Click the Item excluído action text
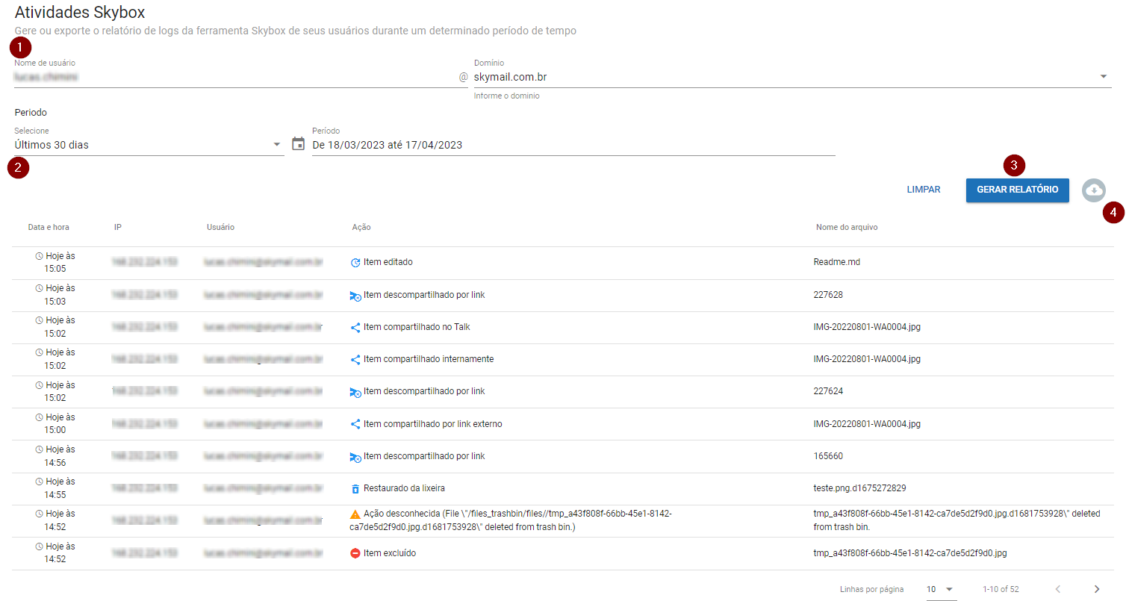1126x601 pixels. [390, 553]
